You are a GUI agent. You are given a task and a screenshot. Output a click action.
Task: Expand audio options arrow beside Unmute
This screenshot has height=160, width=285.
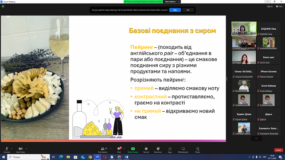point(12,149)
